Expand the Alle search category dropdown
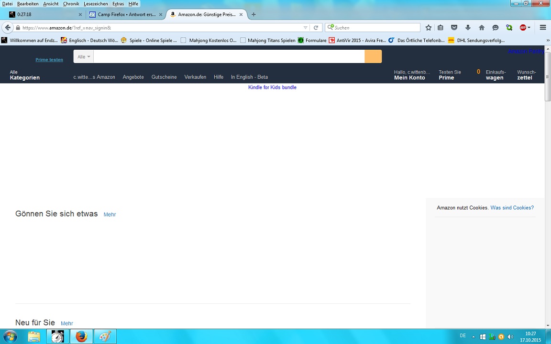The image size is (551, 344). coord(84,56)
